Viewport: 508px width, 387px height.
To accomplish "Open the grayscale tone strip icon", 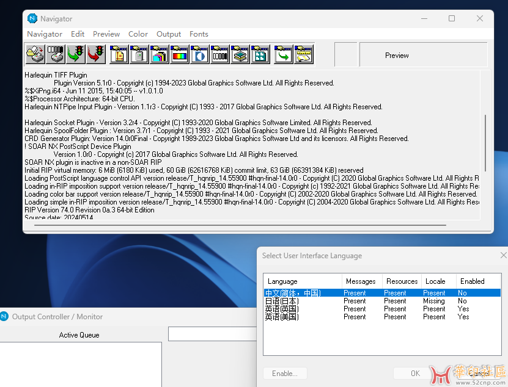I will tap(219, 54).
